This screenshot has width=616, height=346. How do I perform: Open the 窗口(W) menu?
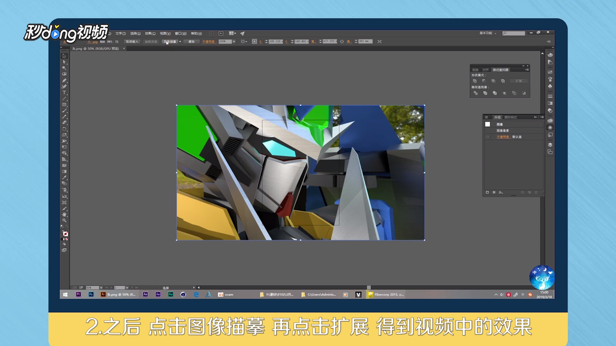(180, 34)
